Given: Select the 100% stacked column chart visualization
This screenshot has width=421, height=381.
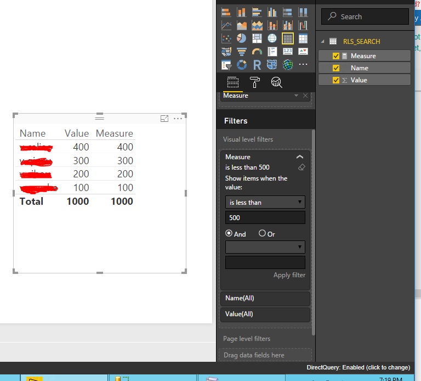Looking at the screenshot, I should pyautogui.click(x=303, y=13).
